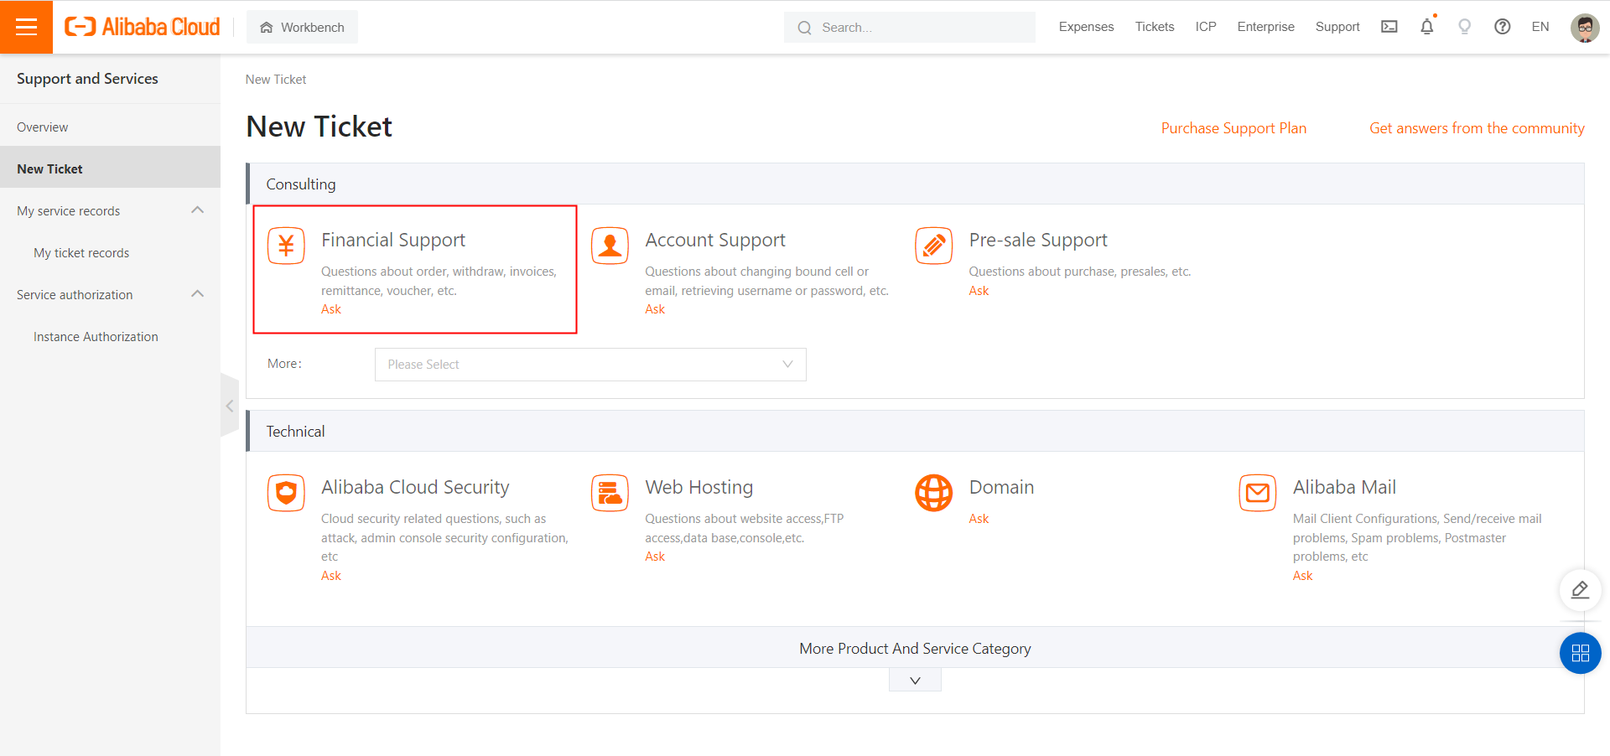Screen dimensions: 1610x756
Task: Collapse the Service authorization section
Action: click(x=198, y=294)
